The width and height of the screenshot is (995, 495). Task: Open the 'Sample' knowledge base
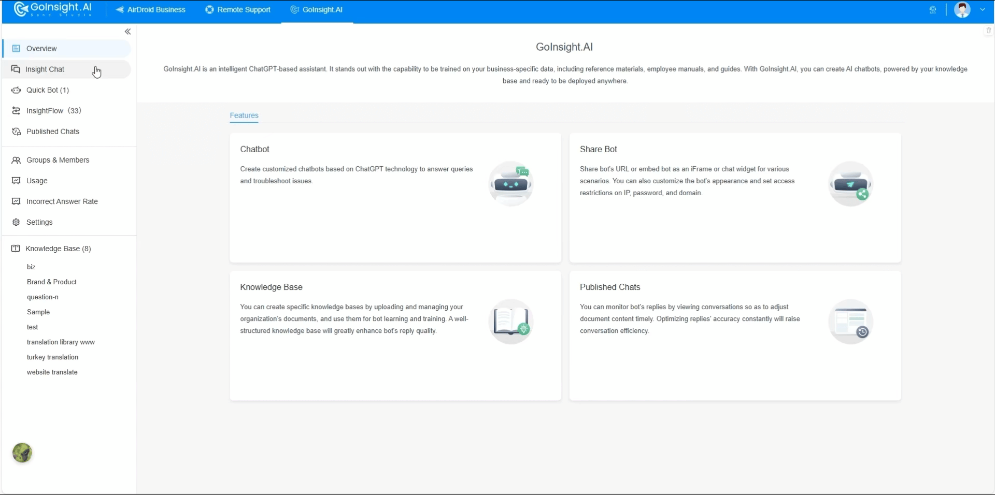(x=38, y=312)
